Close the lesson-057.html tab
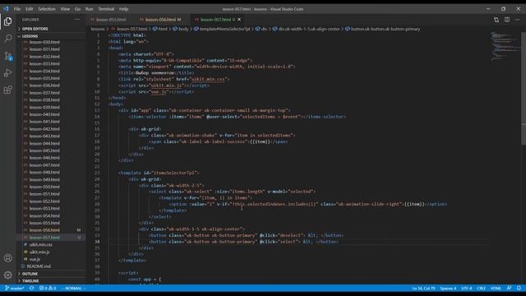Image resolution: width=526 pixels, height=296 pixels. pyautogui.click(x=239, y=20)
